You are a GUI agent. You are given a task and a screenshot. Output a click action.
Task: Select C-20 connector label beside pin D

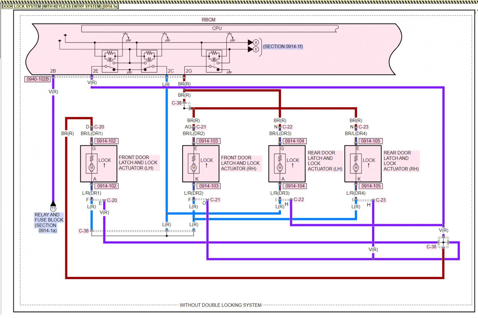point(99,127)
